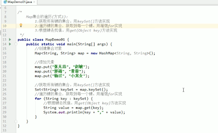Click the comment '//创建集合对象'
218x133 pixels.
tap(48, 49)
